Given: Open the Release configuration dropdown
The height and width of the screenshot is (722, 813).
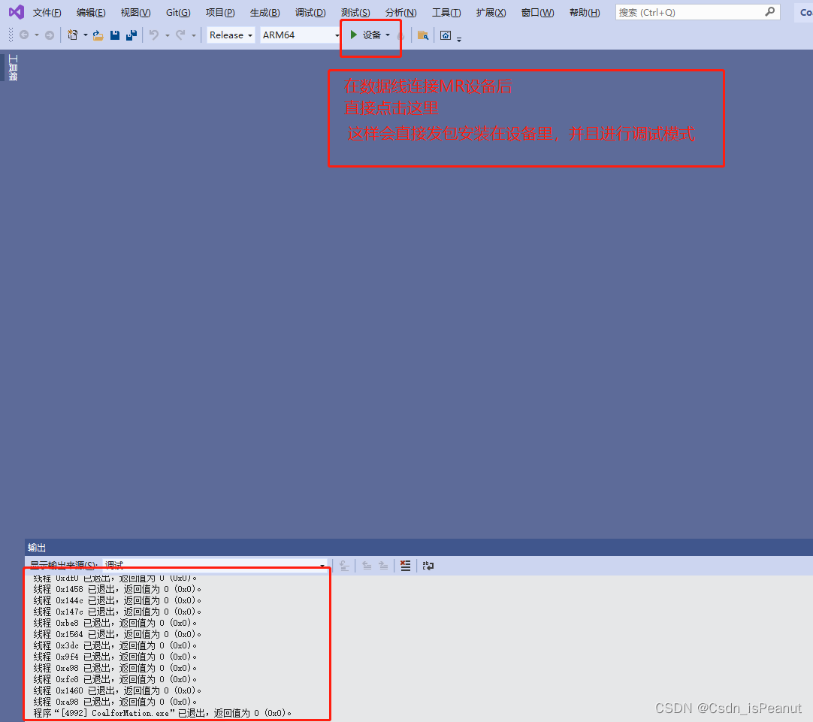Looking at the screenshot, I should (231, 35).
